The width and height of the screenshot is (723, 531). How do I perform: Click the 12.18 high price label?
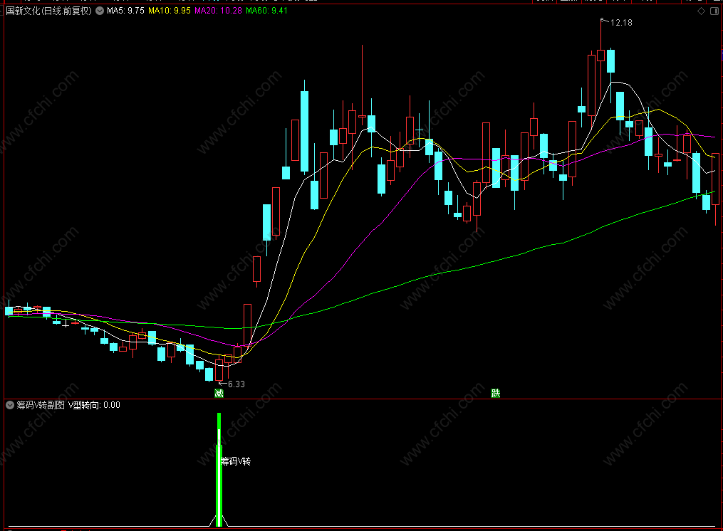tap(621, 23)
